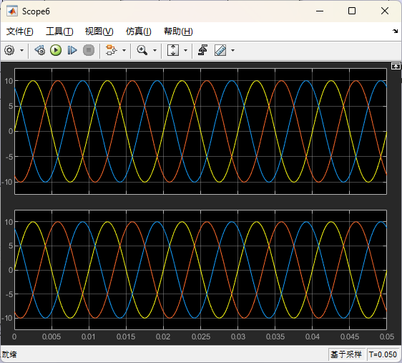
Task: Maximize the Scope6 window
Action: (x=352, y=11)
